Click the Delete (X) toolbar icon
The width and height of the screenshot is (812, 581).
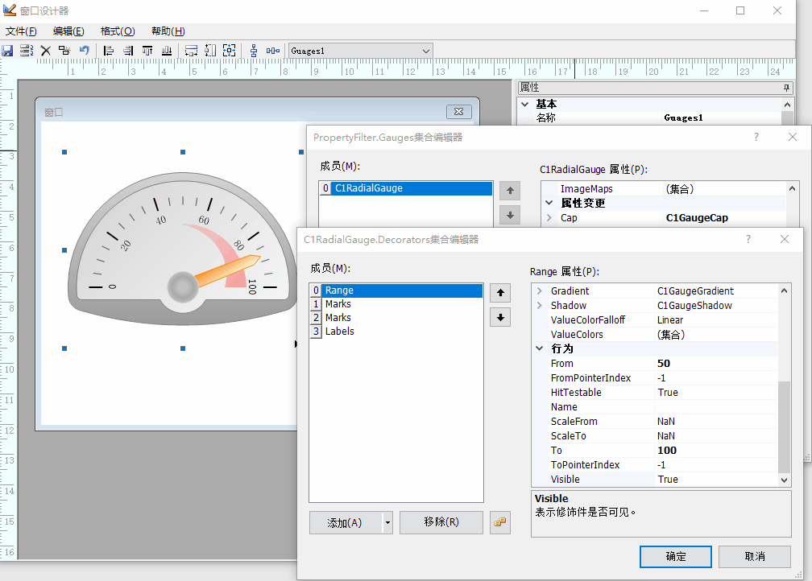click(46, 51)
